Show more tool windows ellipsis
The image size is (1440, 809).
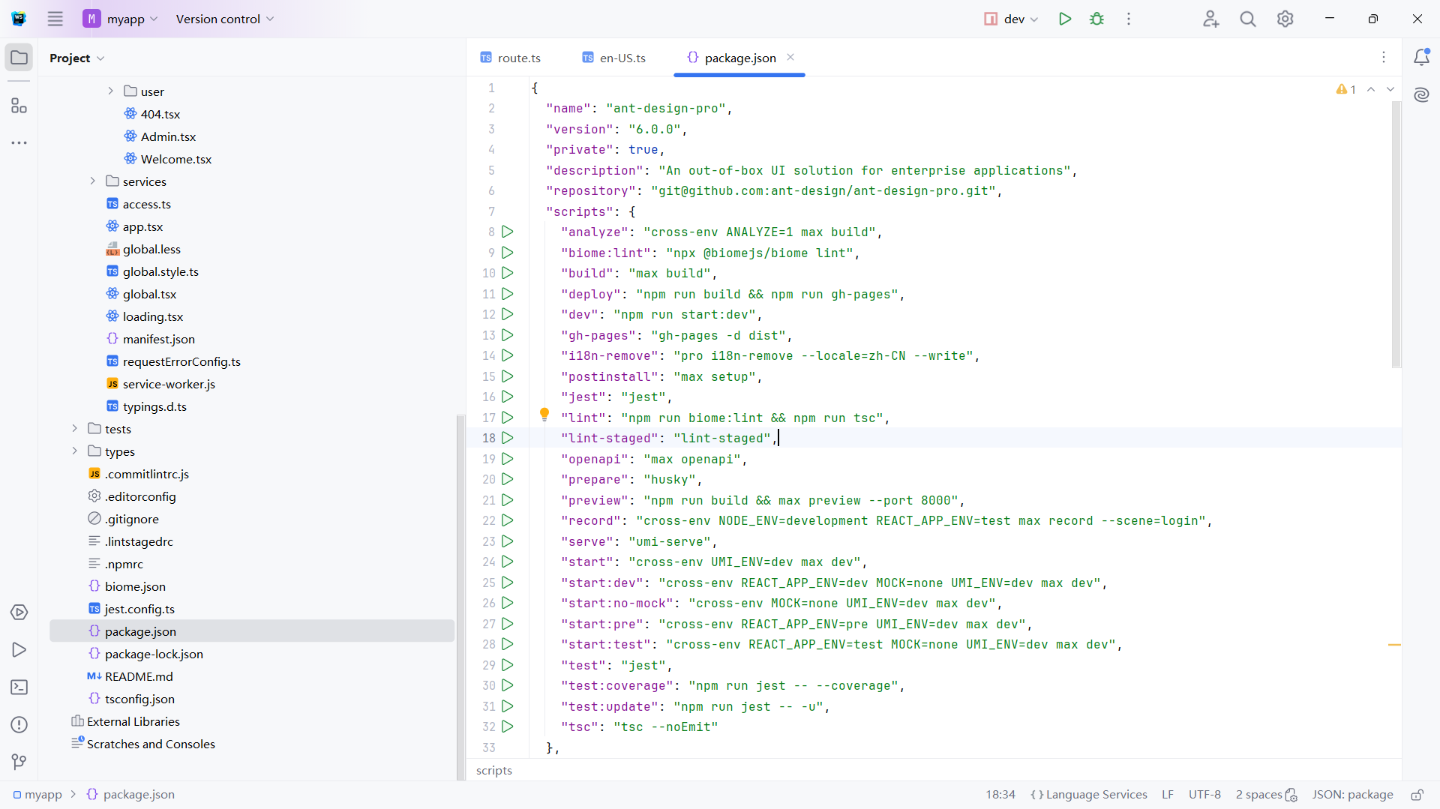(x=19, y=142)
